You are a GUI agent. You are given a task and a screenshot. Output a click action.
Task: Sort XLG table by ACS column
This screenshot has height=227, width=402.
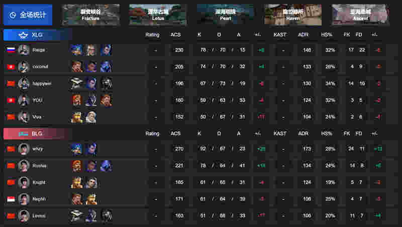pyautogui.click(x=175, y=35)
